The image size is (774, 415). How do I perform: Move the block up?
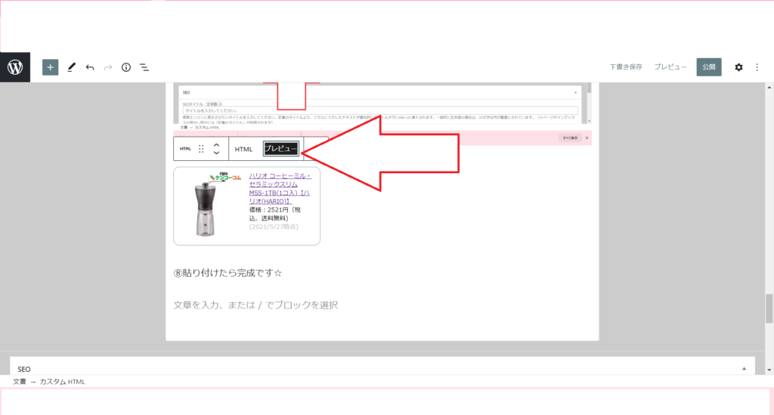click(x=216, y=144)
